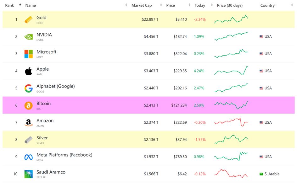Sort by the Country column header
Screen dimensions: 297x183
tap(267, 5)
